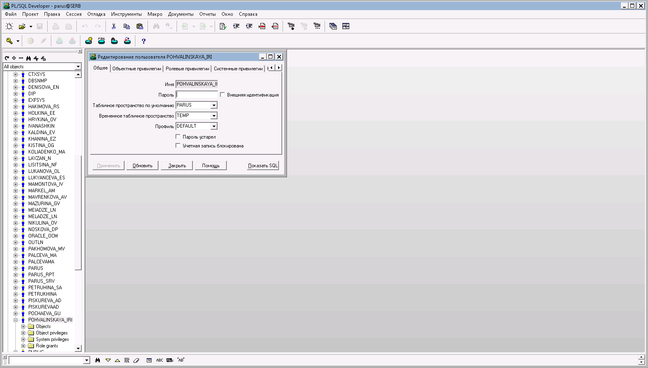Open the Профиль DEFAULT dropdown
The image size is (648, 368).
tap(214, 126)
